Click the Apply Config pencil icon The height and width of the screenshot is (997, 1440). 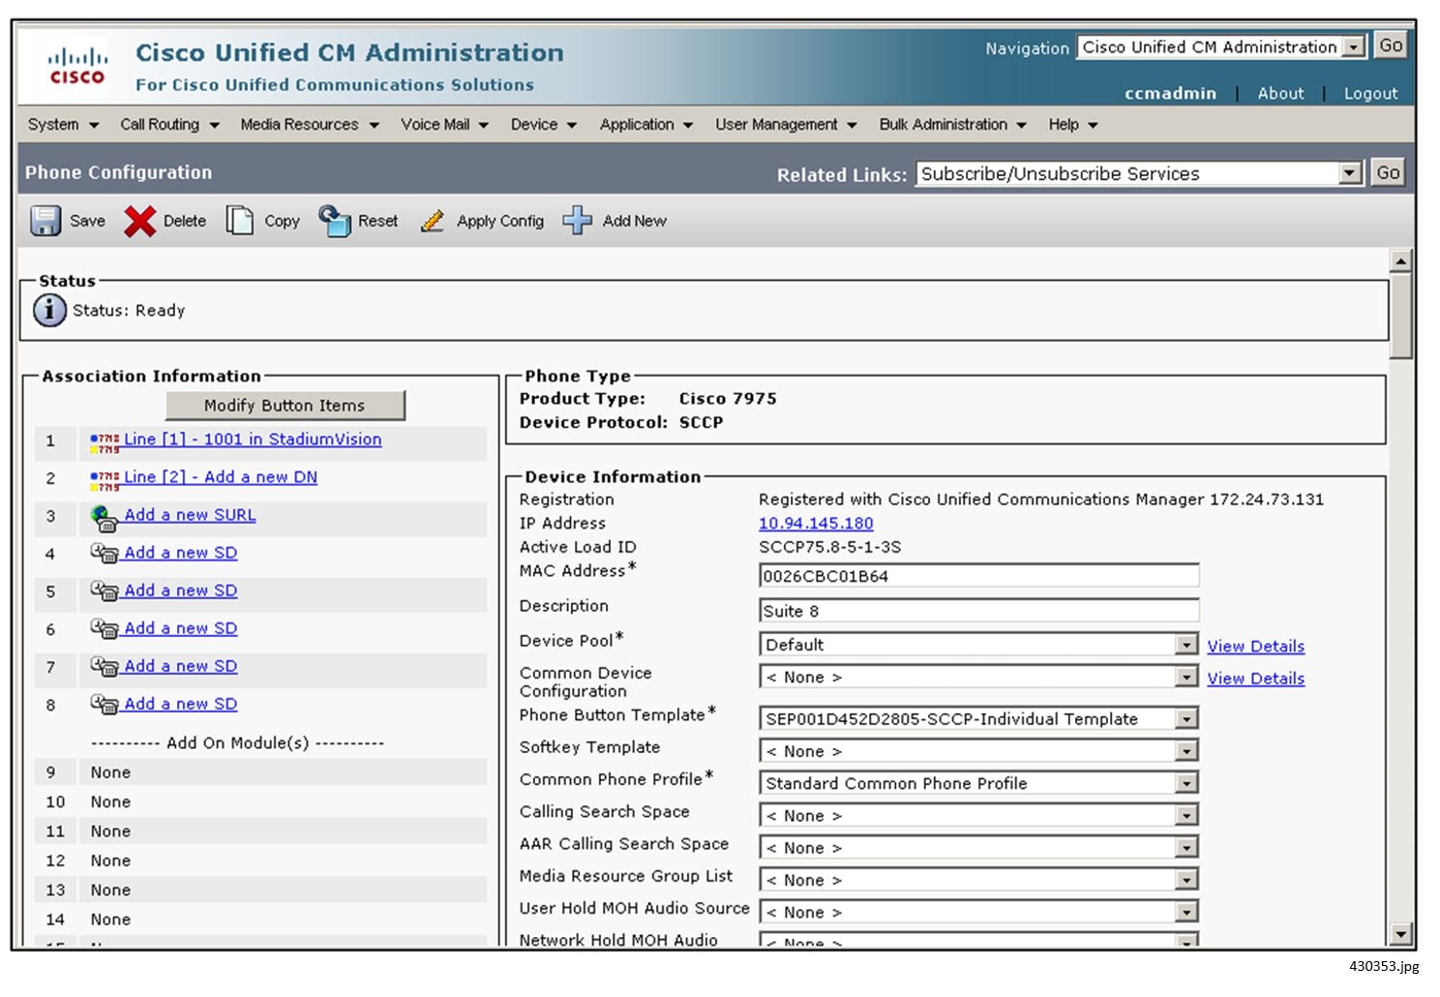click(x=433, y=221)
